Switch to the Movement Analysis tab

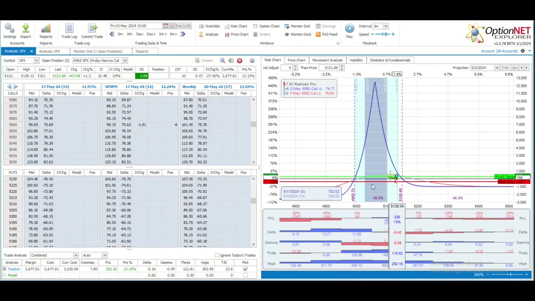click(327, 60)
